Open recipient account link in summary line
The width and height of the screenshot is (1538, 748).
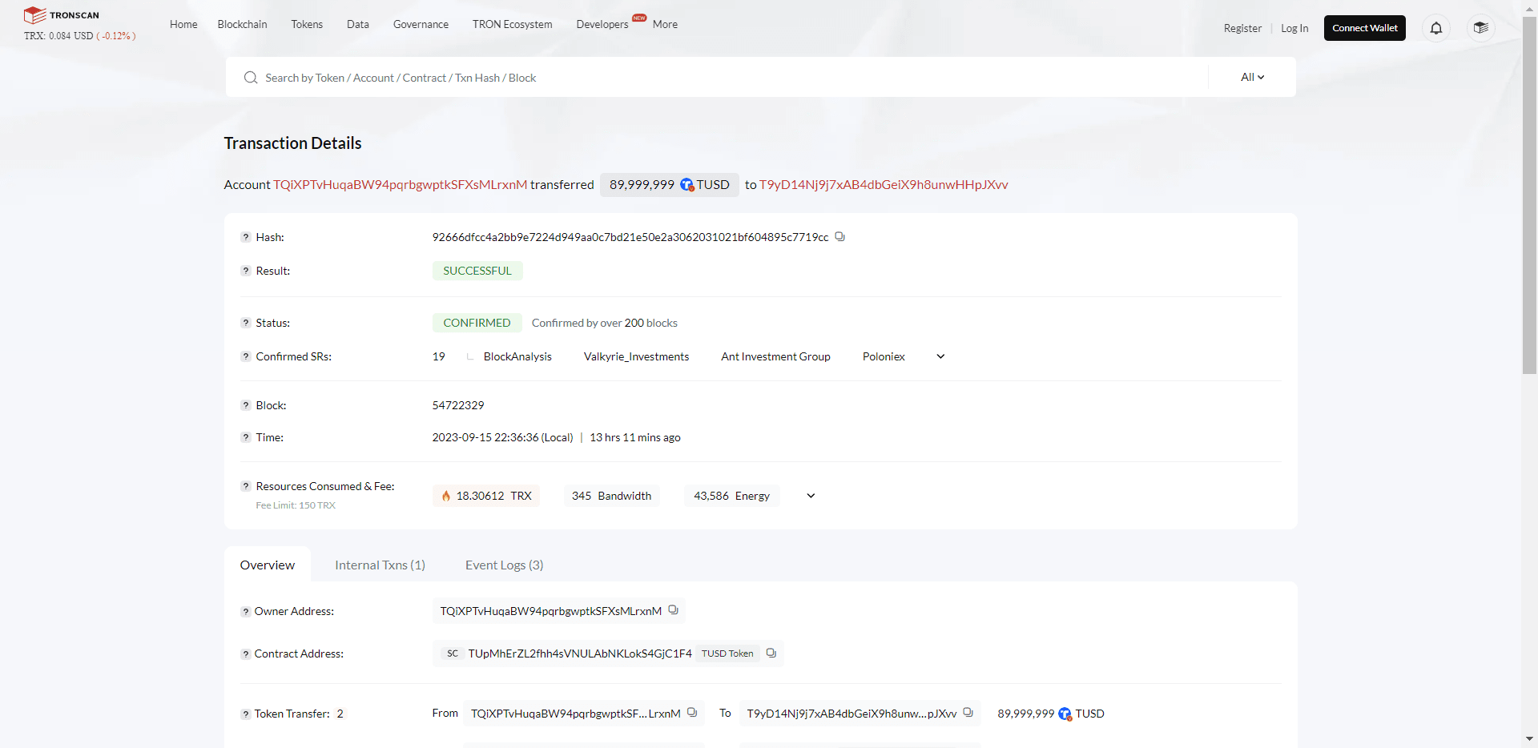tap(884, 185)
